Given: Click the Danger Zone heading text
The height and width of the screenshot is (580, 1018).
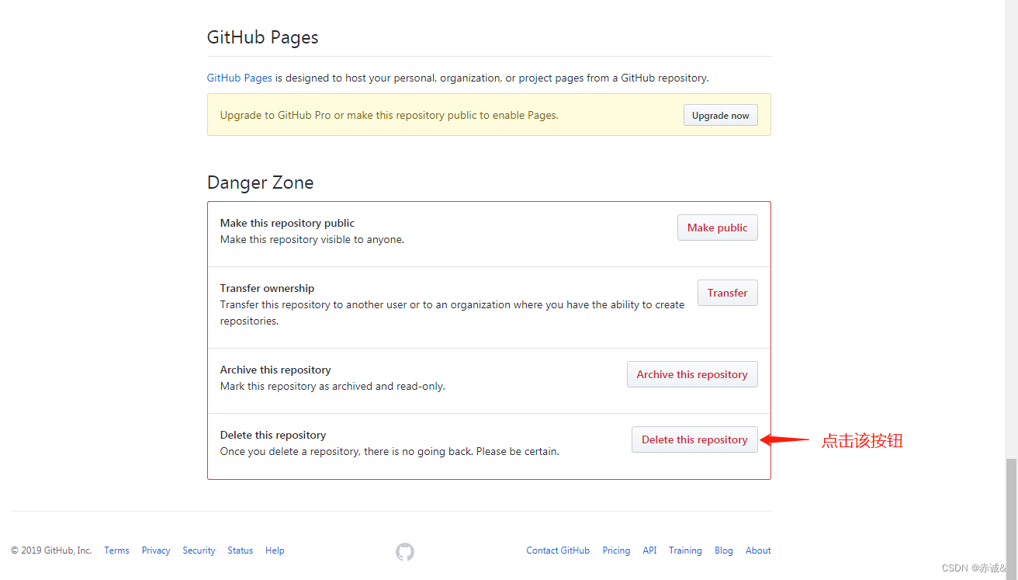Looking at the screenshot, I should 261,183.
